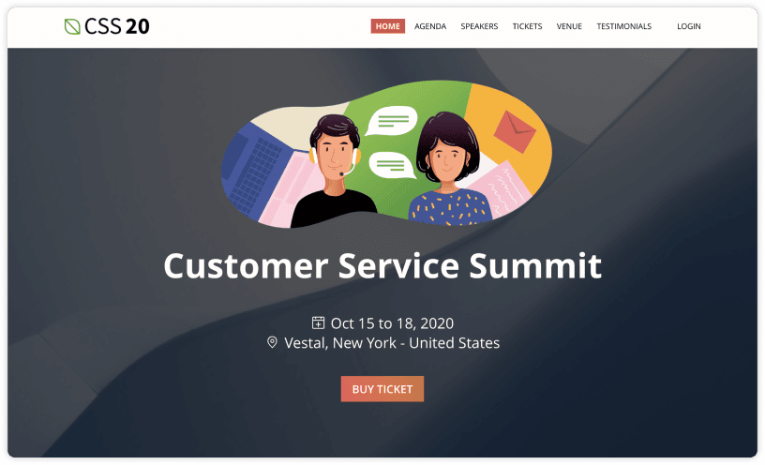
Task: Click the red envelope in the illustration
Action: click(515, 131)
